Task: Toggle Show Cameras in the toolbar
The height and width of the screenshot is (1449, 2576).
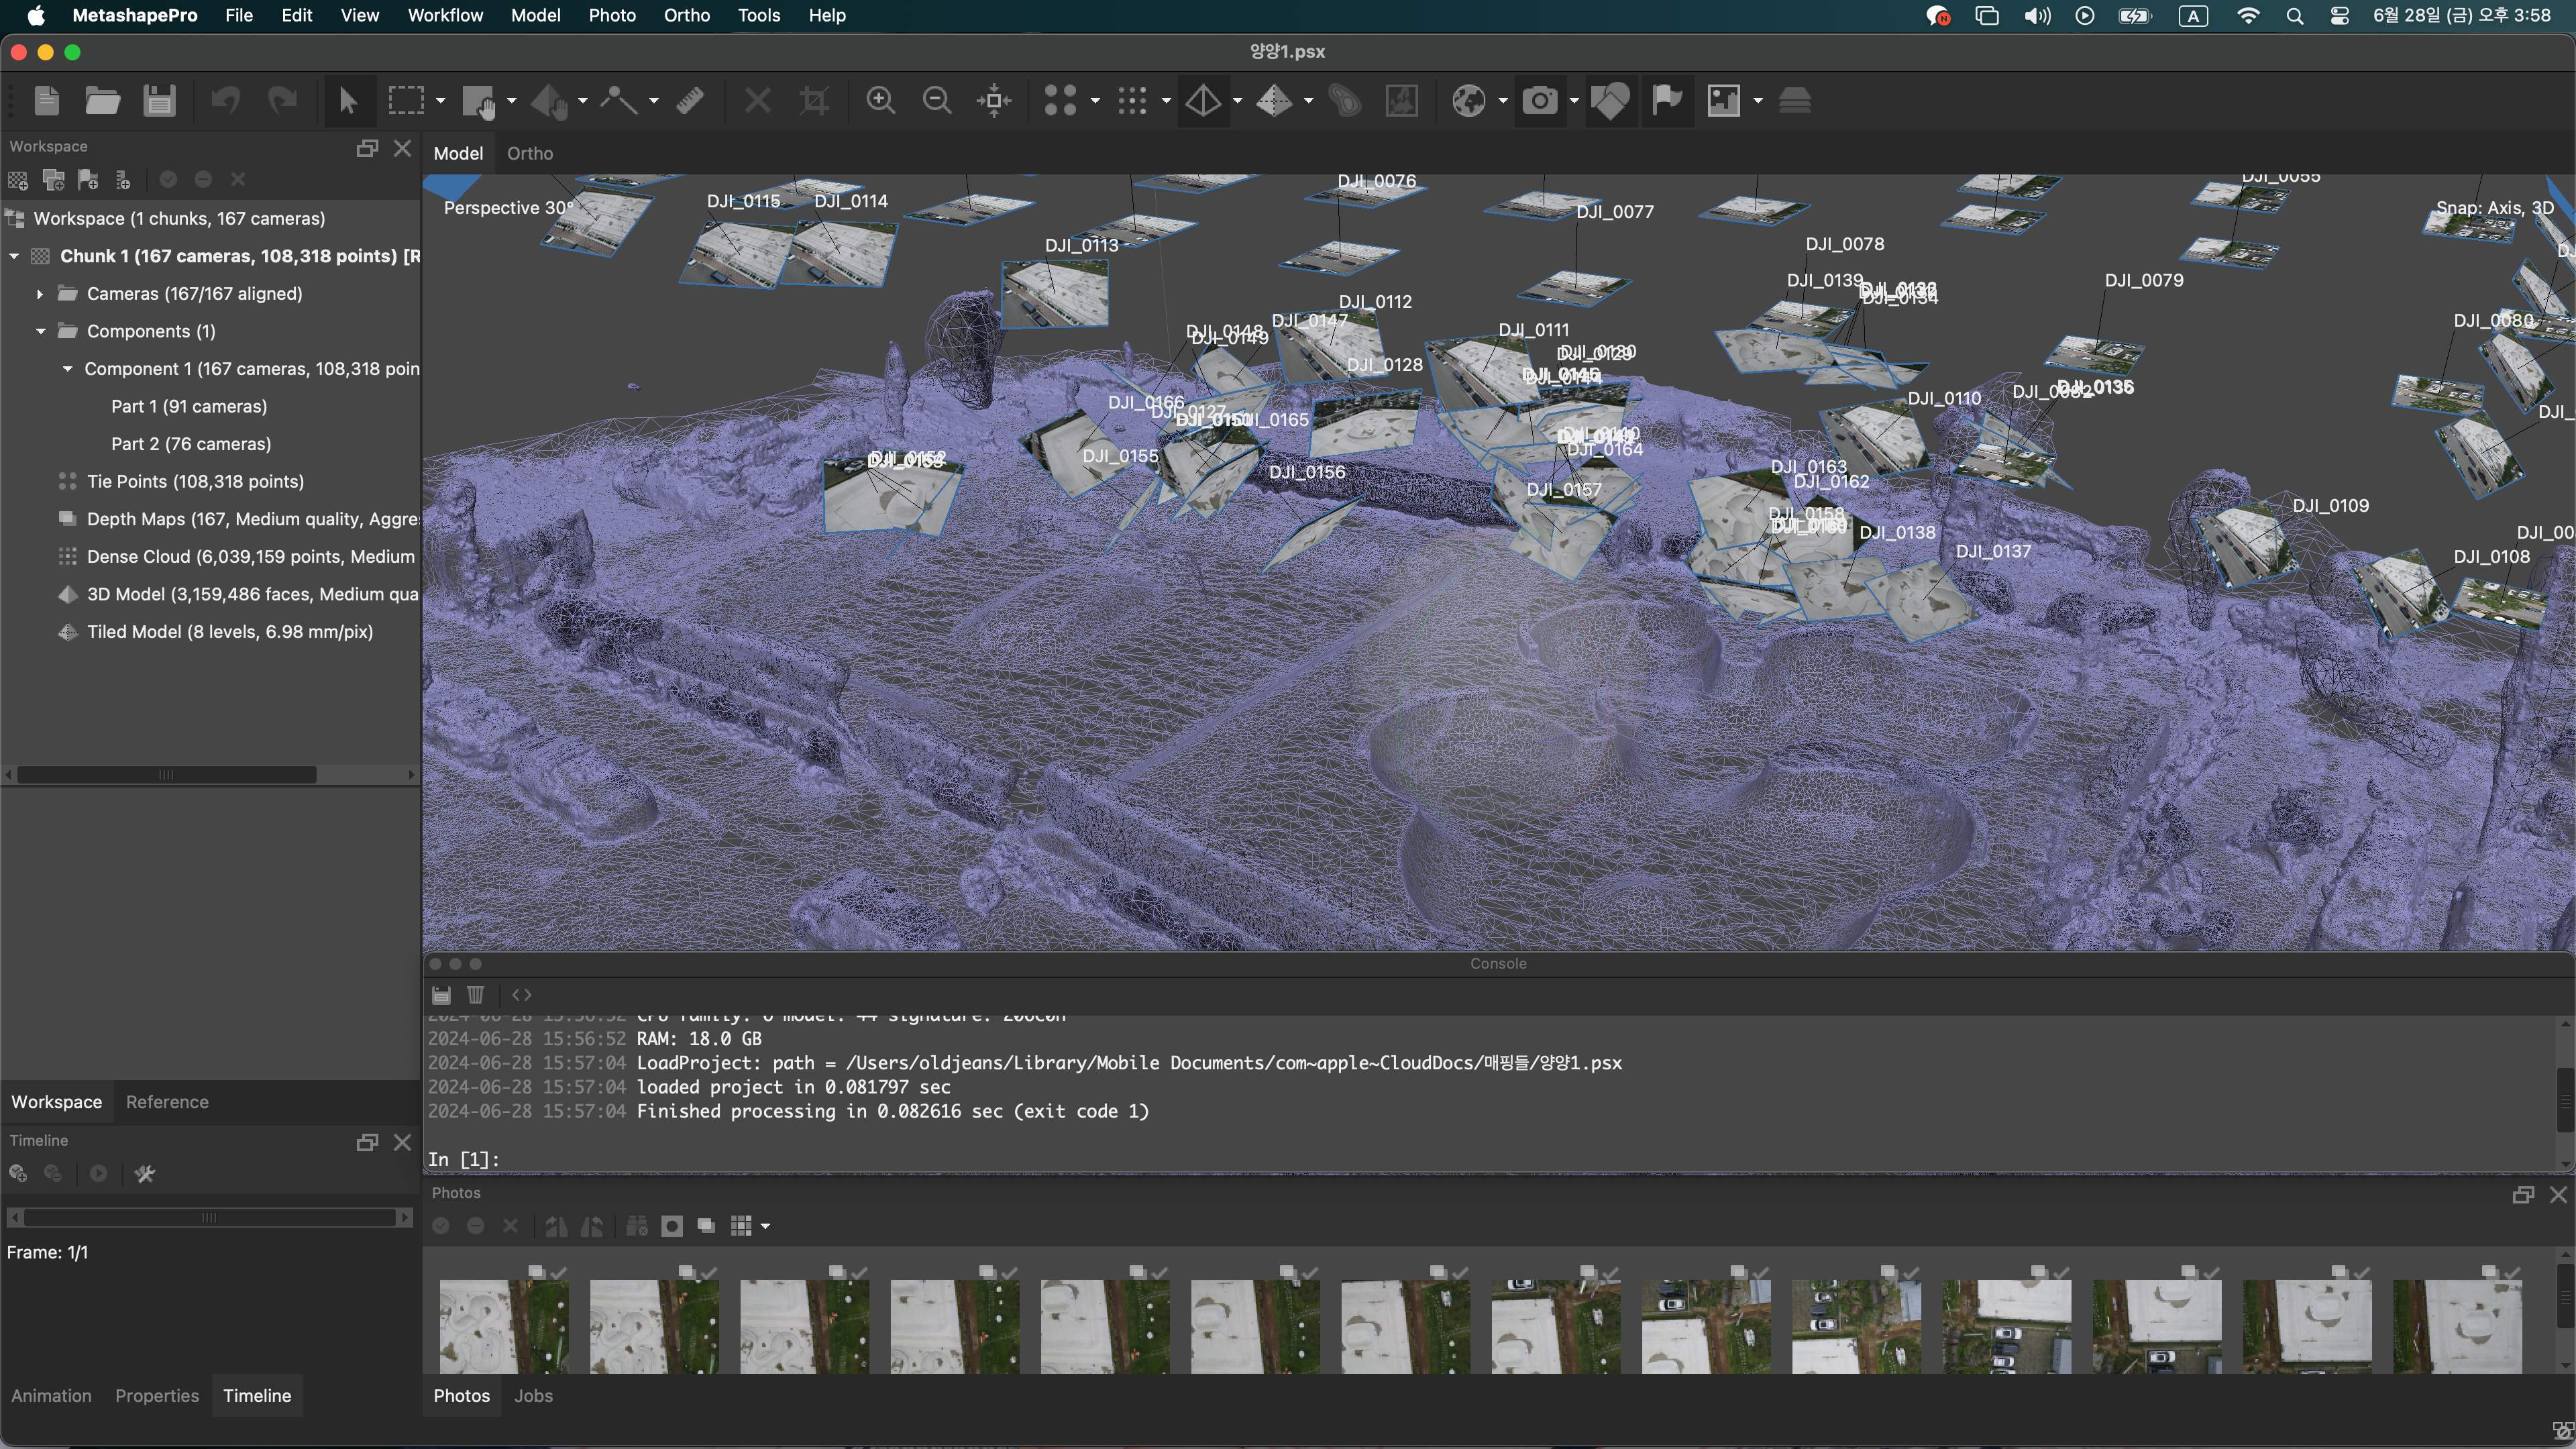Action: [x=1540, y=100]
